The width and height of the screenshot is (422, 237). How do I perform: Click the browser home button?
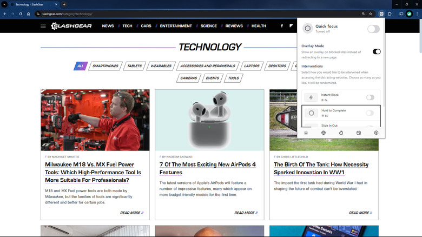[x=29, y=14]
